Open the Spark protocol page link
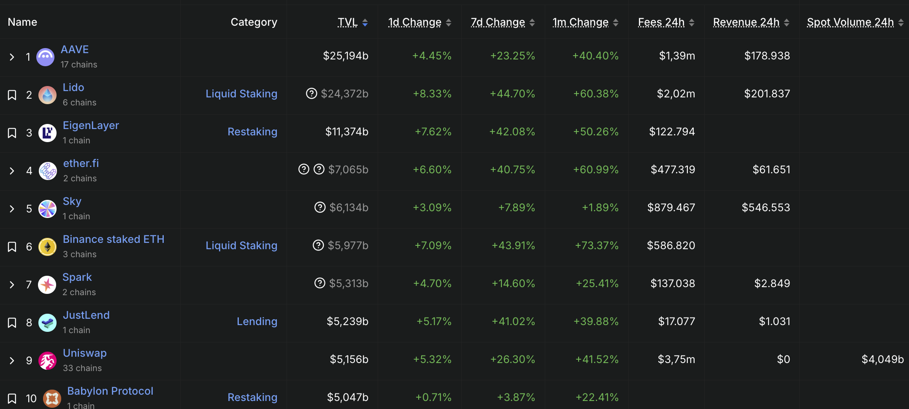Viewport: 909px width, 409px height. point(77,277)
